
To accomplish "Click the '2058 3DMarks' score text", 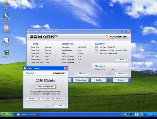I will tap(46, 81).
